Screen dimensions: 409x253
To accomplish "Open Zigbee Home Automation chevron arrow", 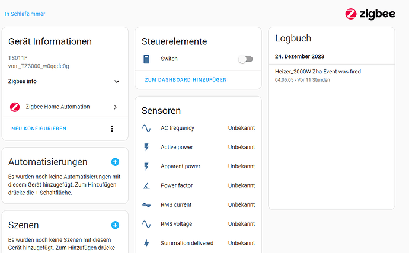I will coord(116,107).
